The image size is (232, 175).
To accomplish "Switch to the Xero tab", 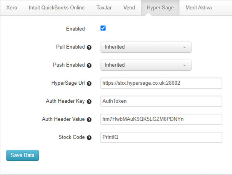I will point(12,8).
